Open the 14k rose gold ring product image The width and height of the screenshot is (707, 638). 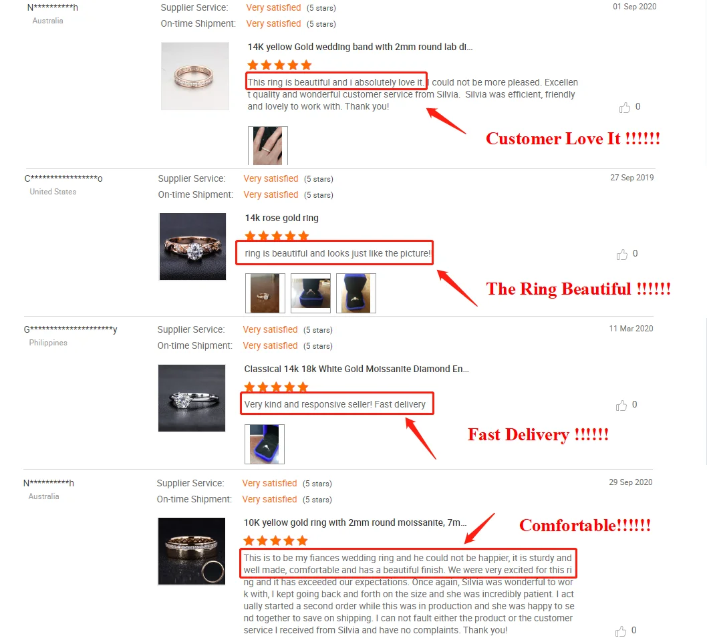tap(192, 247)
